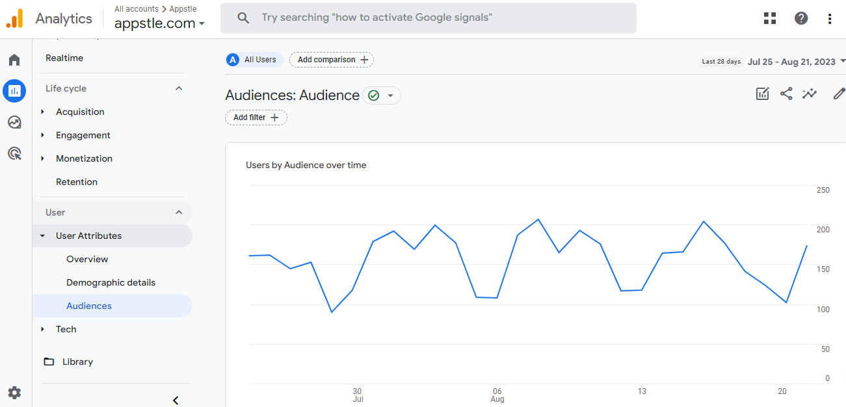Select the Audiences report

point(89,306)
